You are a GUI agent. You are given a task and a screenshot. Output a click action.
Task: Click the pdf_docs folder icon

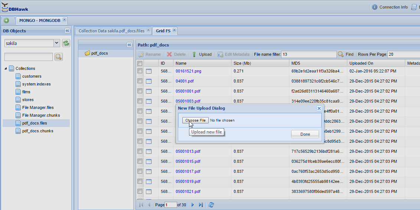pyautogui.click(x=87, y=54)
